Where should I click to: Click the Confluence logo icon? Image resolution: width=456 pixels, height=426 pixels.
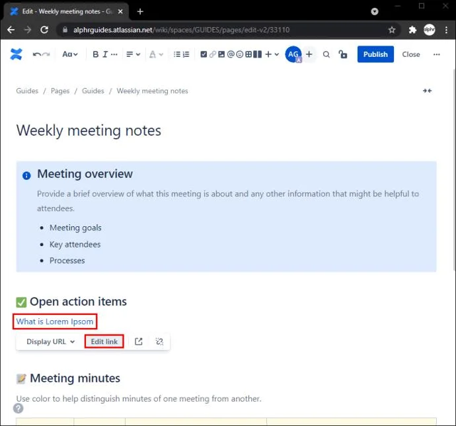pos(16,54)
